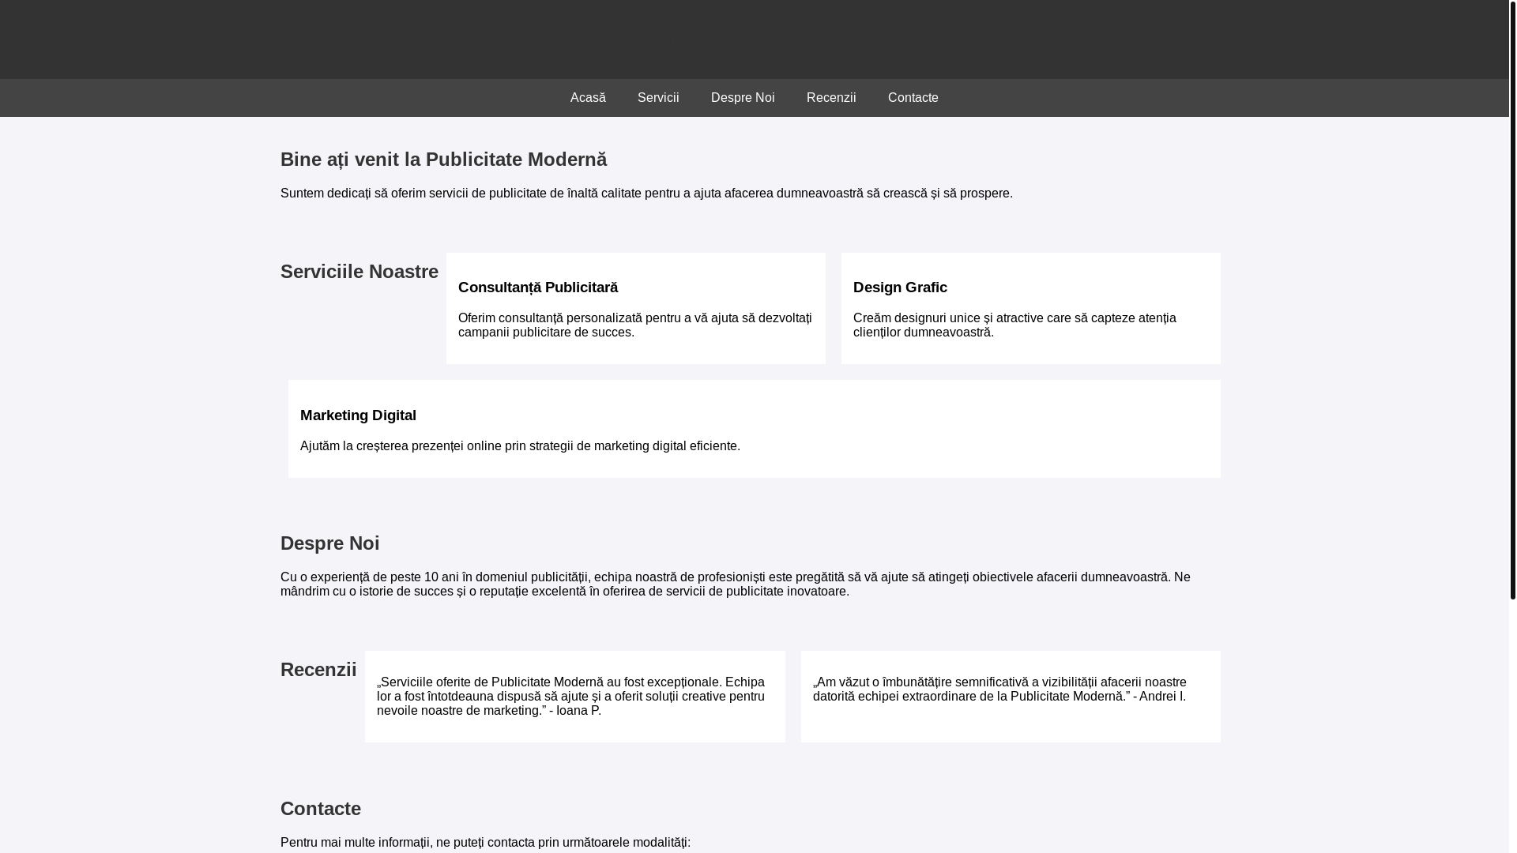Go to Servicii in the navigation bar
The height and width of the screenshot is (853, 1517).
pos(658,98)
